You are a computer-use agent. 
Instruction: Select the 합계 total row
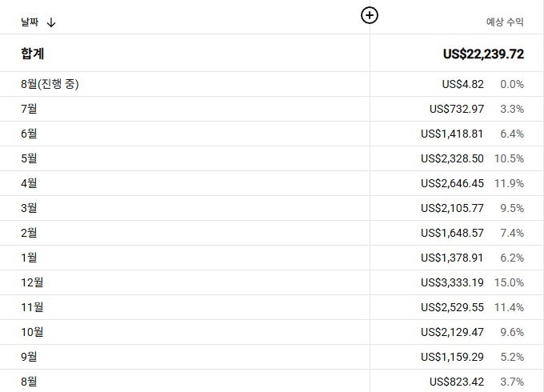(272, 53)
